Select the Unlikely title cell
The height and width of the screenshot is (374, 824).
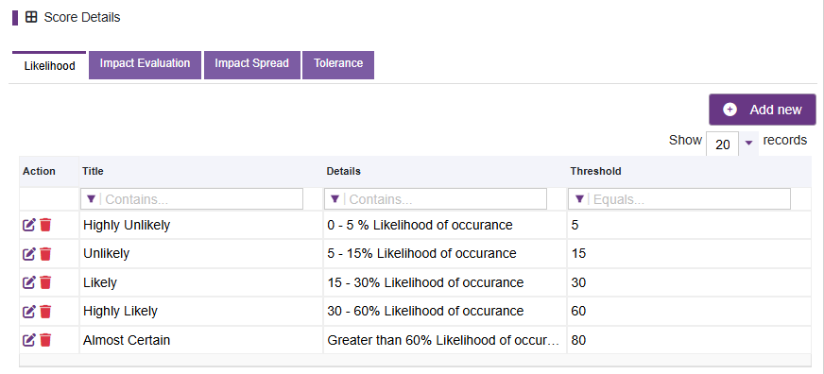tap(201, 254)
